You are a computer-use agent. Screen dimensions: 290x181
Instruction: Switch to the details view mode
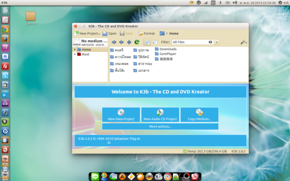[x=155, y=42]
